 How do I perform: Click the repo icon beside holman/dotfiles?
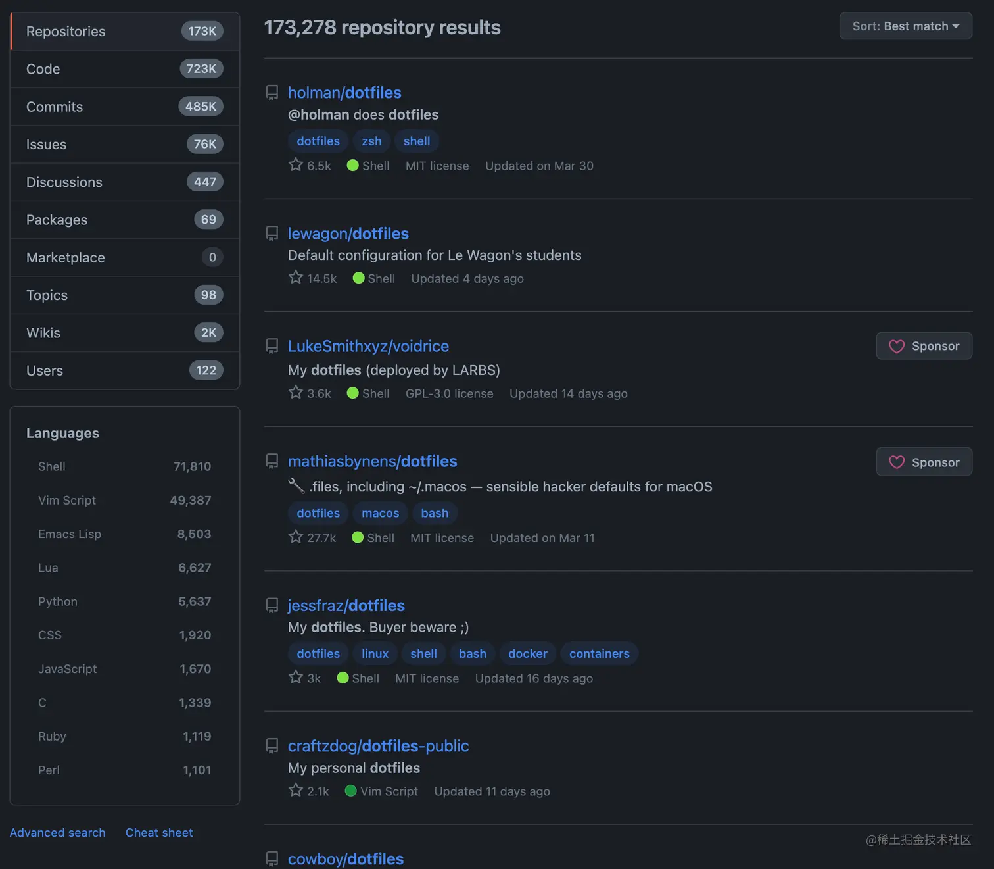[272, 93]
